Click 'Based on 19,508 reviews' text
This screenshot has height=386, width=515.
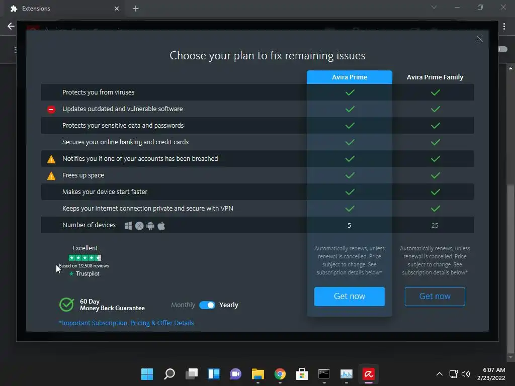(84, 266)
